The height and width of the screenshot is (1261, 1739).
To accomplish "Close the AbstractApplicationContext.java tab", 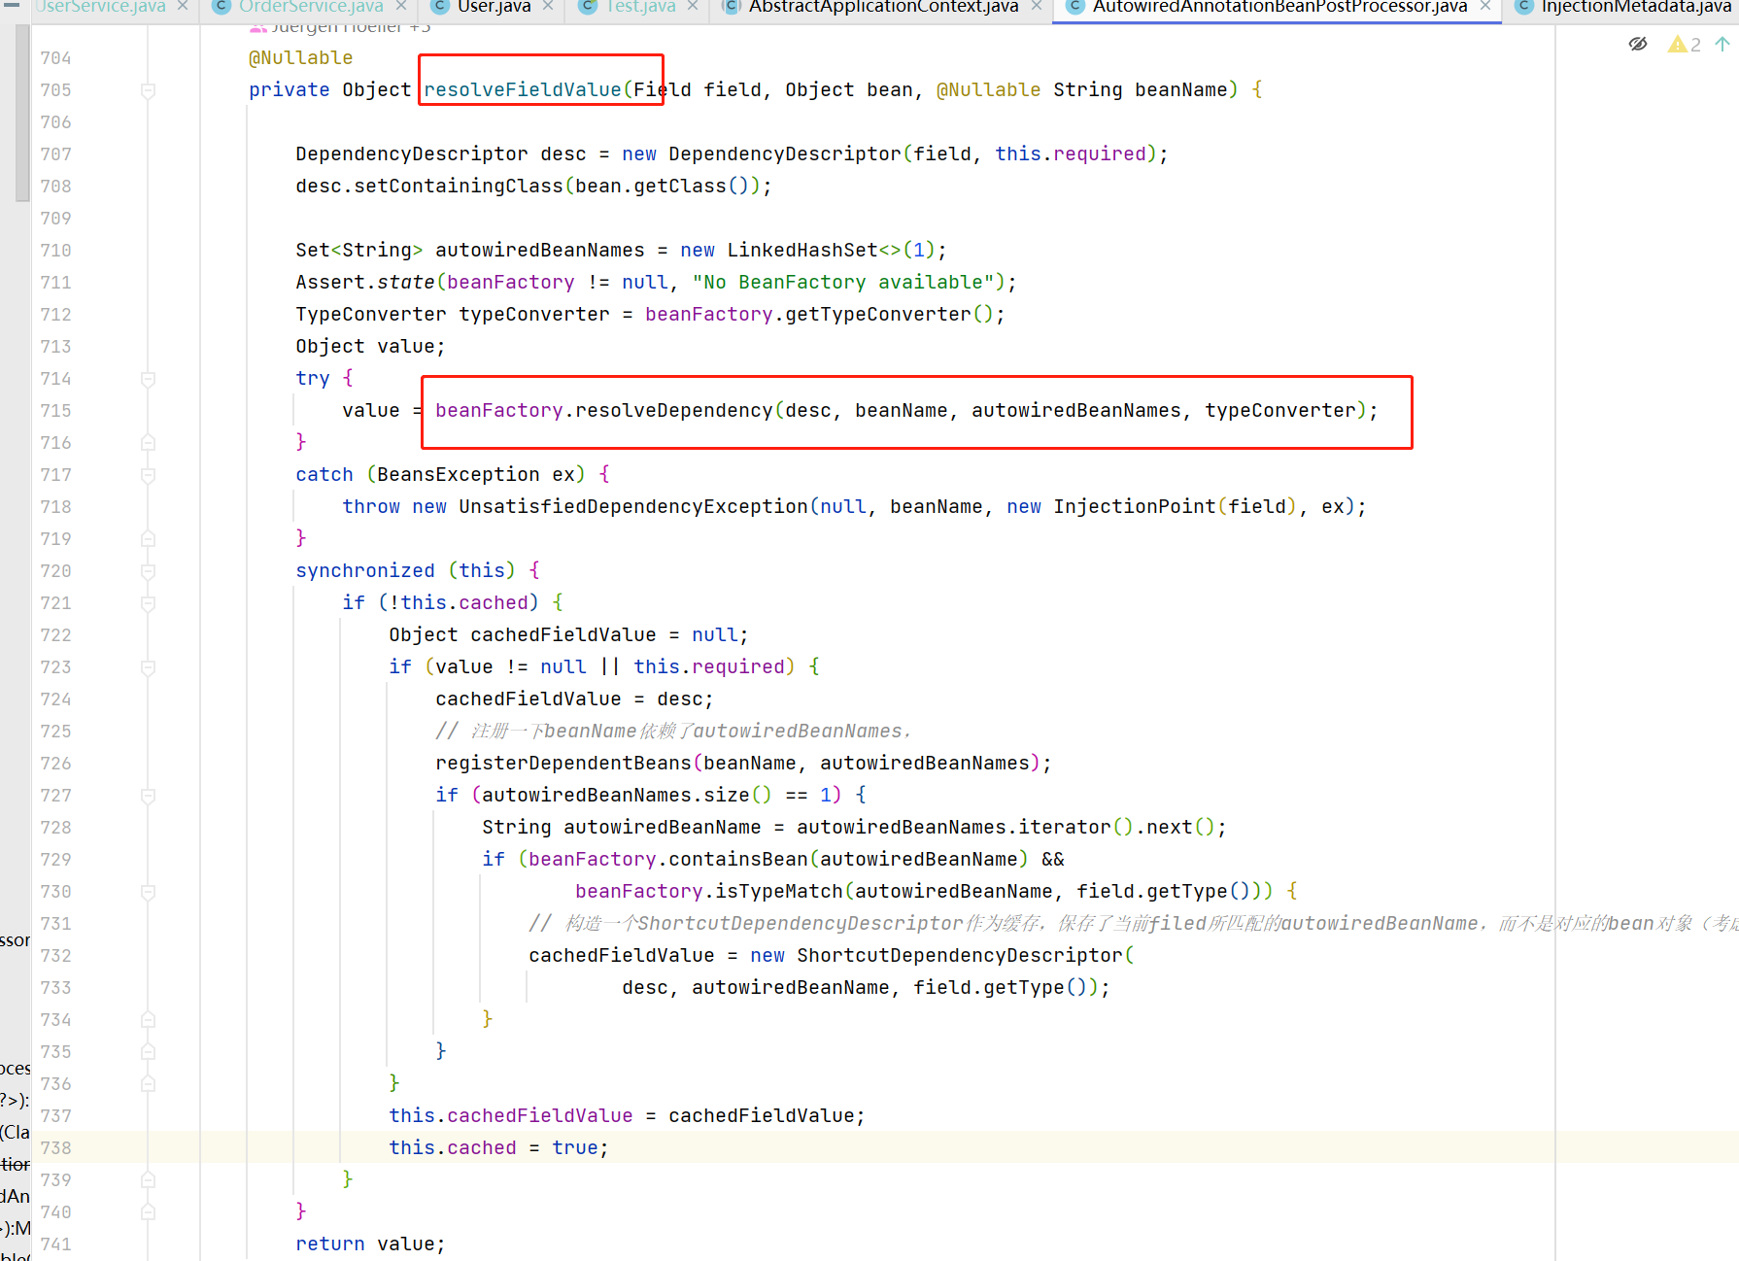I will coord(1037,6).
